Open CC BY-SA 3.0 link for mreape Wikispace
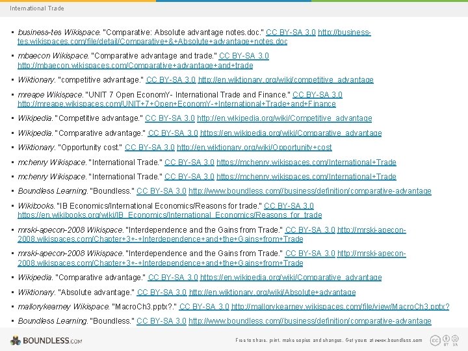The width and height of the screenshot is (468, 351). (317, 95)
